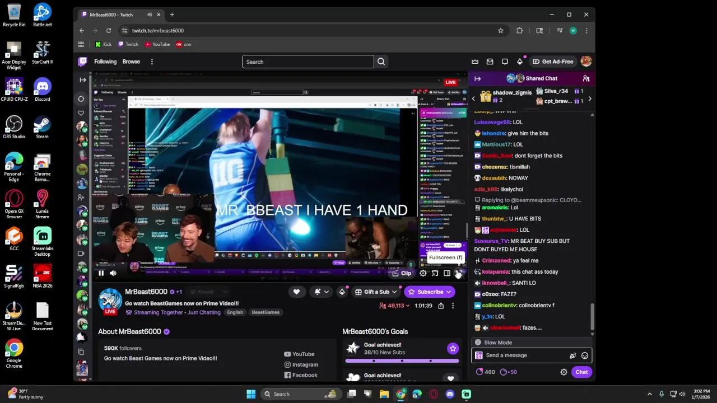717x403 pixels.
Task: Click the Bits cheer icon in chat input
Action: [x=572, y=355]
